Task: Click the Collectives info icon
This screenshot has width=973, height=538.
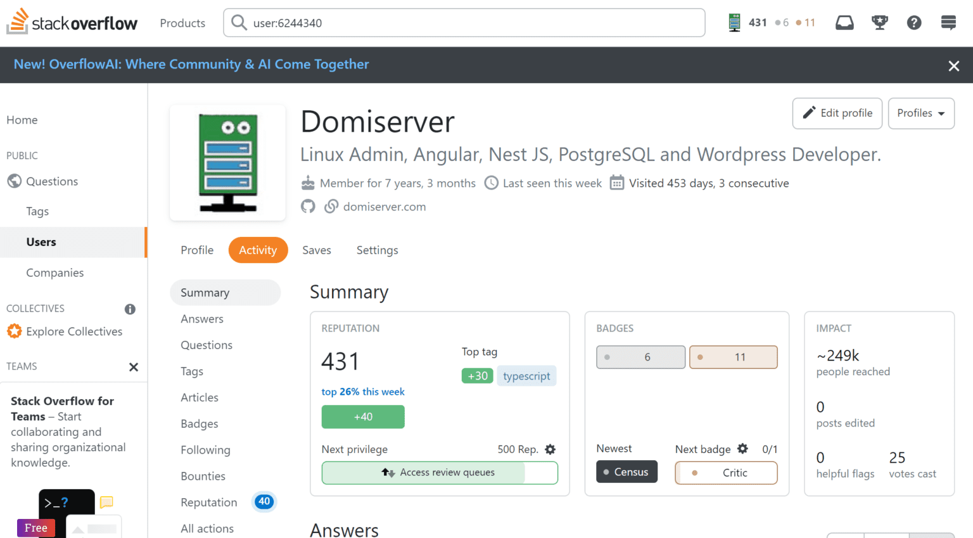Action: tap(130, 309)
